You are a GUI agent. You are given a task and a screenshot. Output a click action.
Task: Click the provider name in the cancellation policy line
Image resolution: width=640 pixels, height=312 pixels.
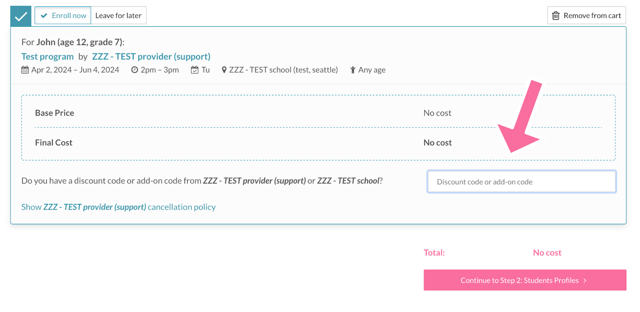(x=94, y=207)
